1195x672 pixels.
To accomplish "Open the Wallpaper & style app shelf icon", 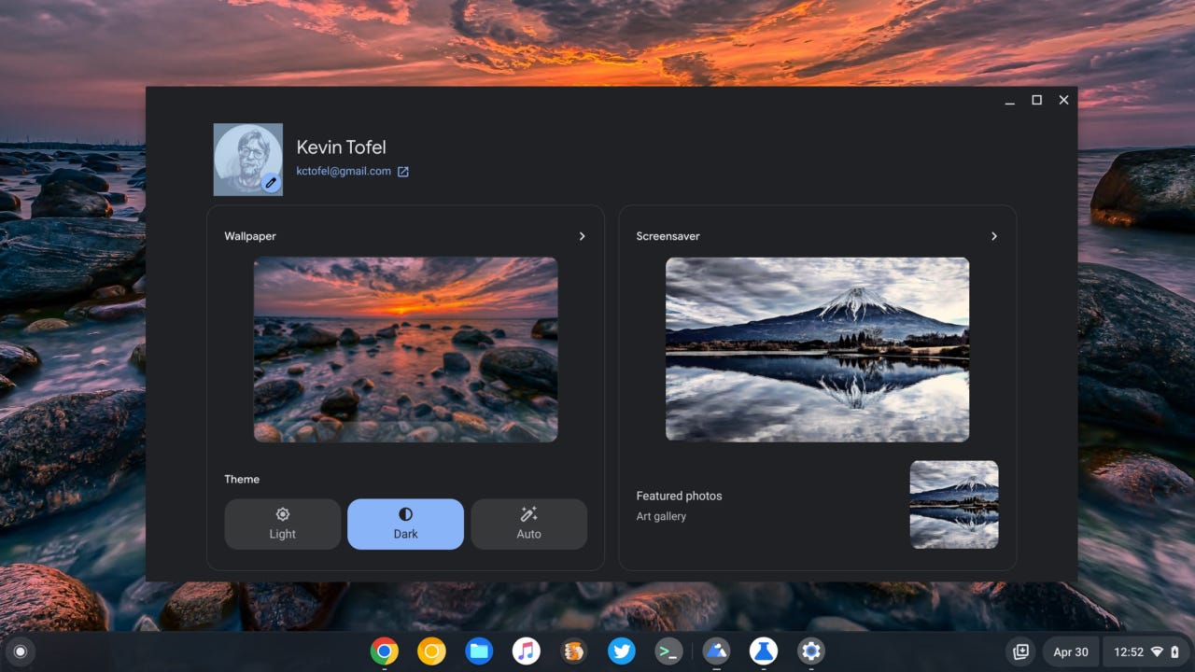I will 716,651.
